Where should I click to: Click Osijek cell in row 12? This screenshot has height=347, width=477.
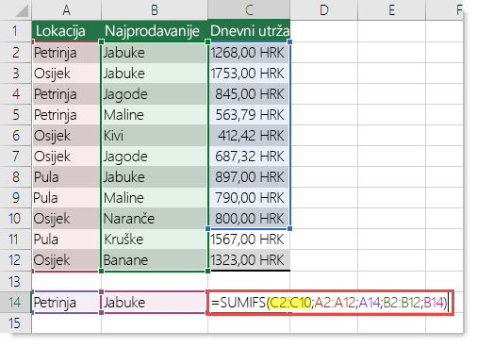(66, 260)
